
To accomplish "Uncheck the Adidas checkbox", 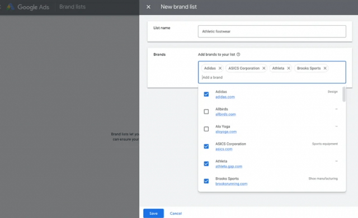I will (206, 94).
